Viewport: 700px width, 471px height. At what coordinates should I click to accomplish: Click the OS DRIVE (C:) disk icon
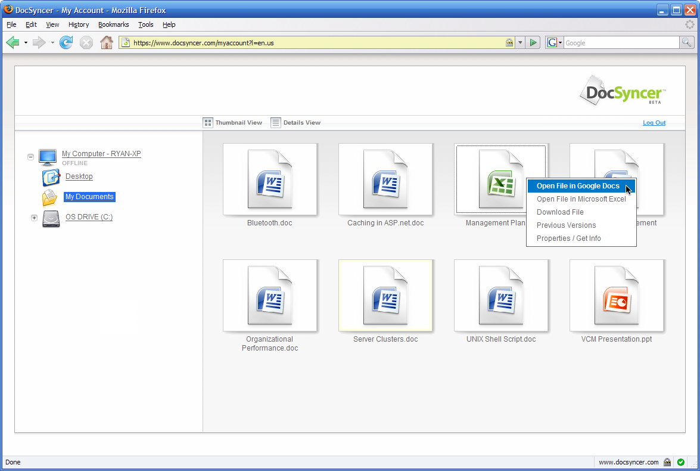[51, 218]
